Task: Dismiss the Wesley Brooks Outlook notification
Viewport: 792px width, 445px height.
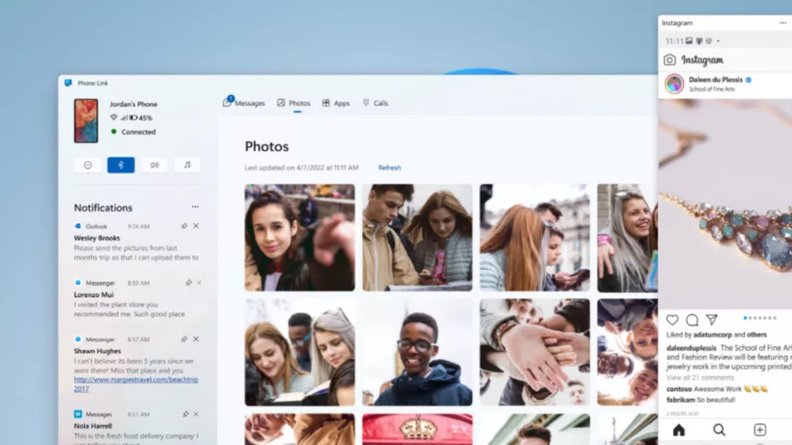Action: [x=196, y=226]
